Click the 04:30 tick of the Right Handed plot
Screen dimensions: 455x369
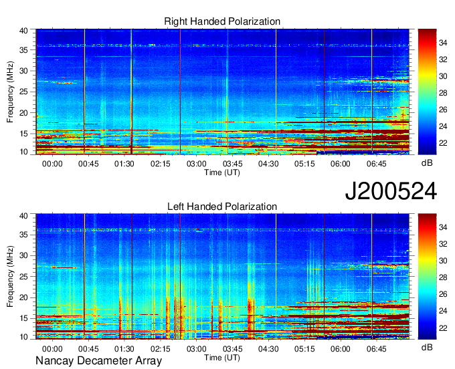(268, 164)
